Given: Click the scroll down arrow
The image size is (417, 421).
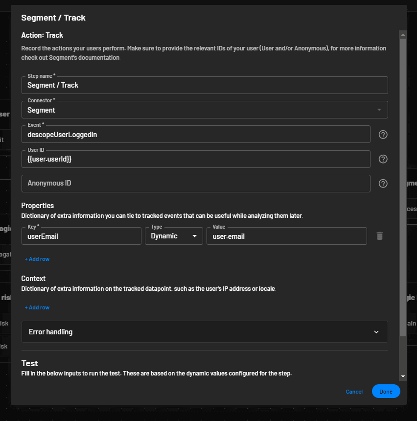Looking at the screenshot, I should click(x=402, y=376).
